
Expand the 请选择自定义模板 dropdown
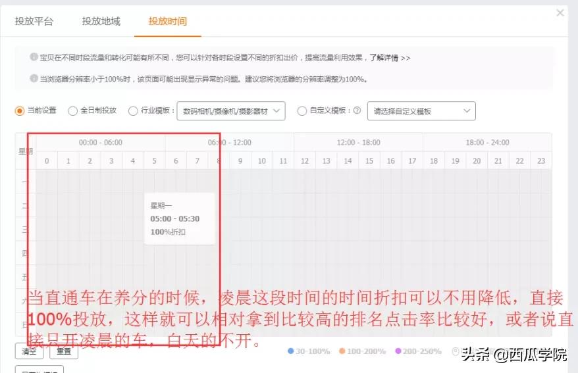click(x=421, y=111)
